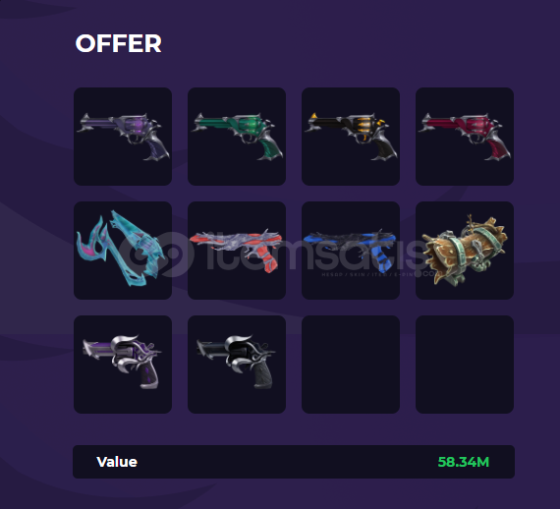Click the small watermark tagline text

coord(378,274)
